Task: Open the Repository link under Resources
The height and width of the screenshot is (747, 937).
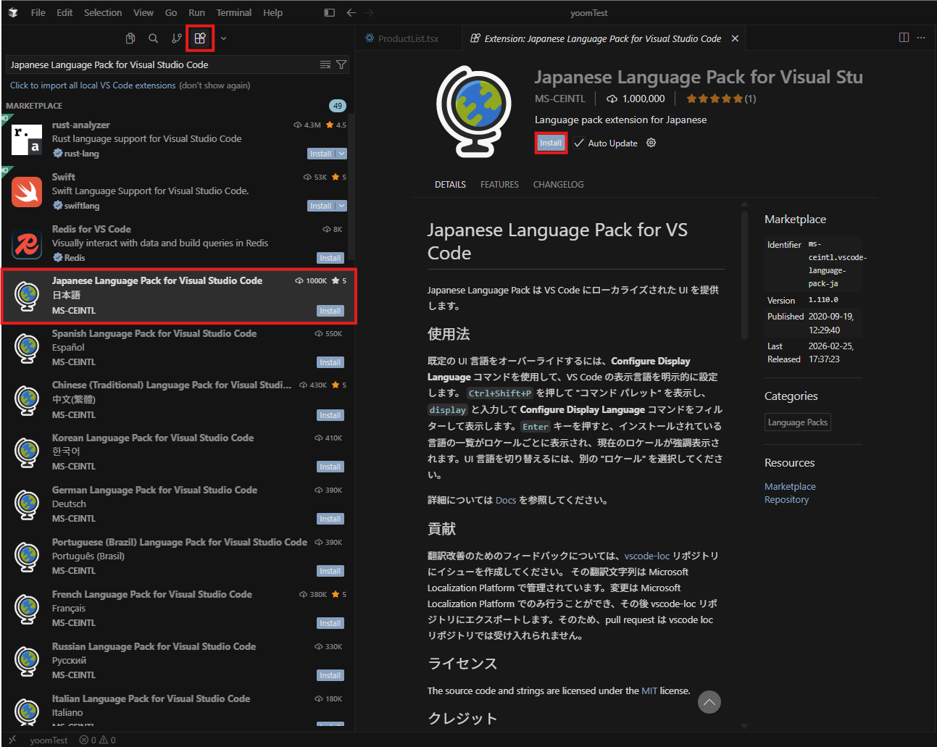Action: pyautogui.click(x=786, y=500)
